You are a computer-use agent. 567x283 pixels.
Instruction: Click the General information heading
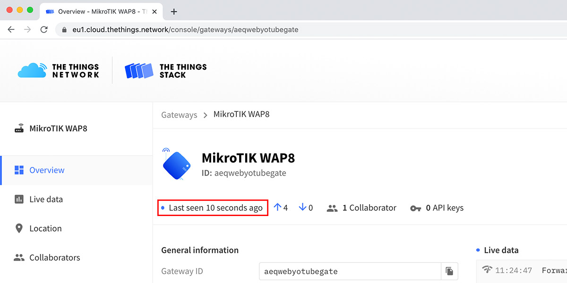200,250
